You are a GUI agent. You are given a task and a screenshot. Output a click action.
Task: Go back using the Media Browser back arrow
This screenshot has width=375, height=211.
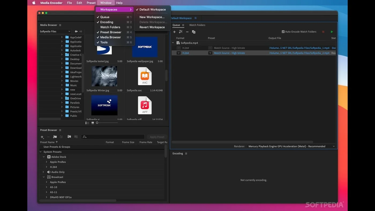76,31
